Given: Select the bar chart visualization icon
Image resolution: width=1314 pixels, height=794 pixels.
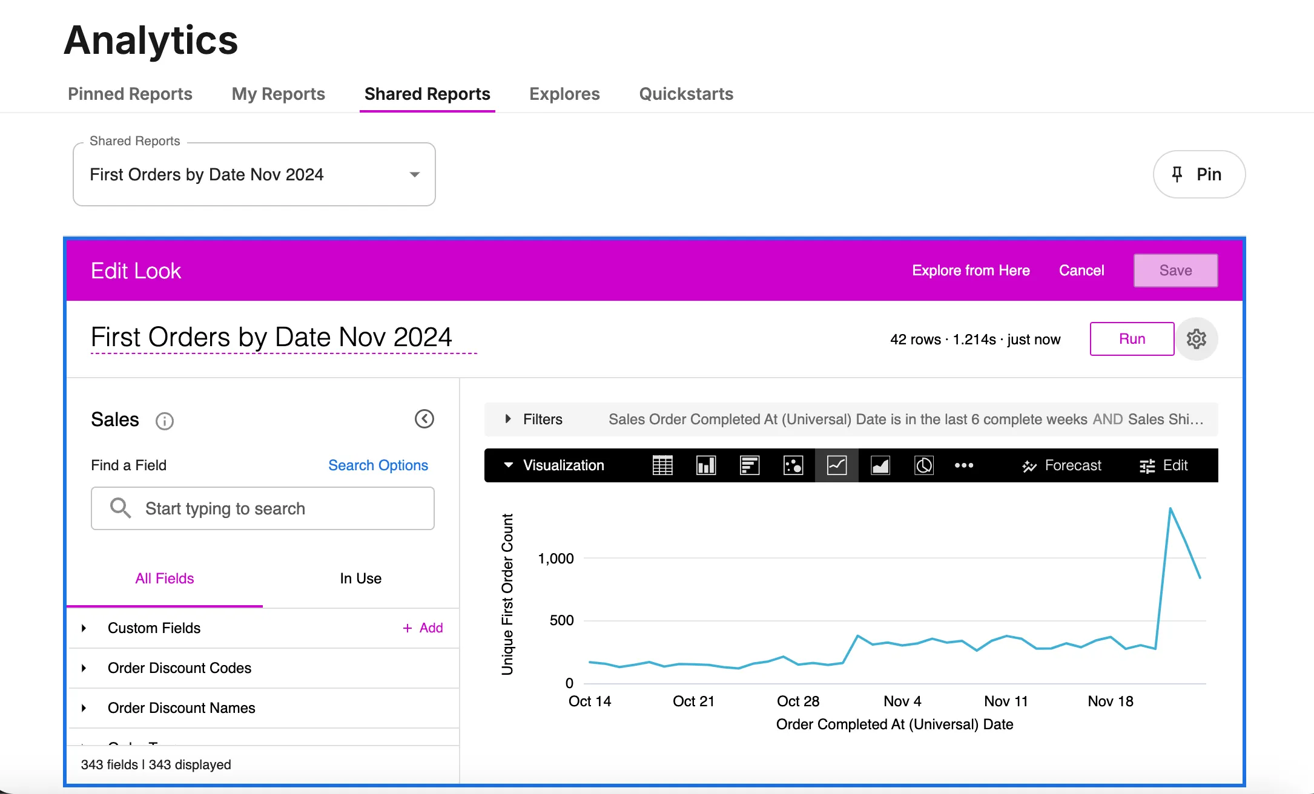Looking at the screenshot, I should (x=750, y=465).
